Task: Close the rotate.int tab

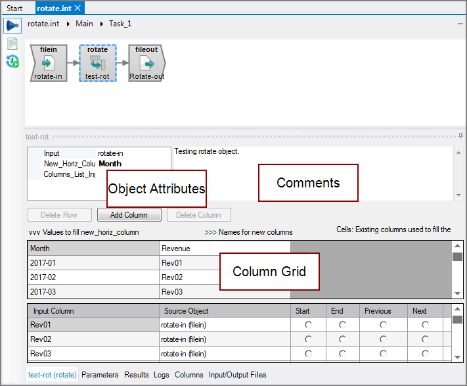Action: [x=78, y=8]
